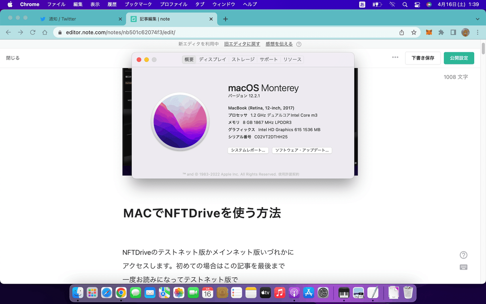
Task: Click the 感想を伝える link
Action: pyautogui.click(x=279, y=44)
